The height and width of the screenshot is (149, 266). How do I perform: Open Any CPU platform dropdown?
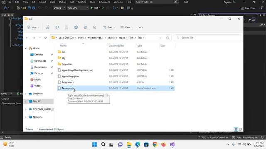coord(78,8)
